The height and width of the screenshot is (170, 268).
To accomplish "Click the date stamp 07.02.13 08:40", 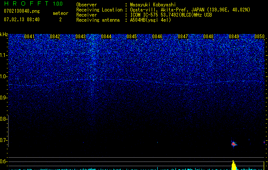I will tap(22, 20).
